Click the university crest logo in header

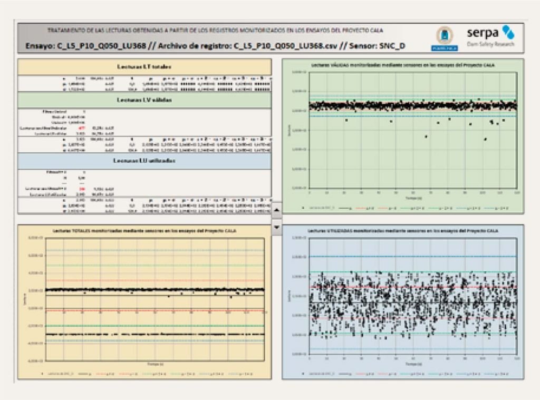point(444,37)
